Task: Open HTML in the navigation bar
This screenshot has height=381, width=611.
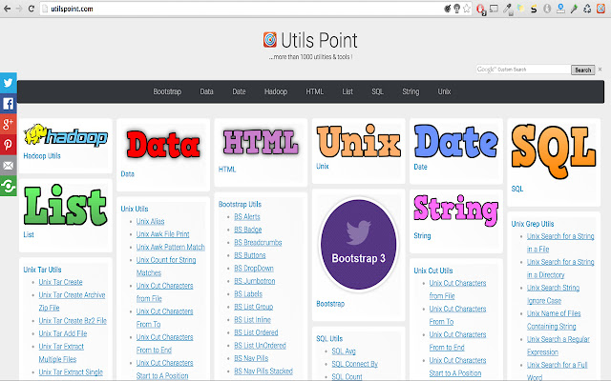Action: tap(314, 91)
